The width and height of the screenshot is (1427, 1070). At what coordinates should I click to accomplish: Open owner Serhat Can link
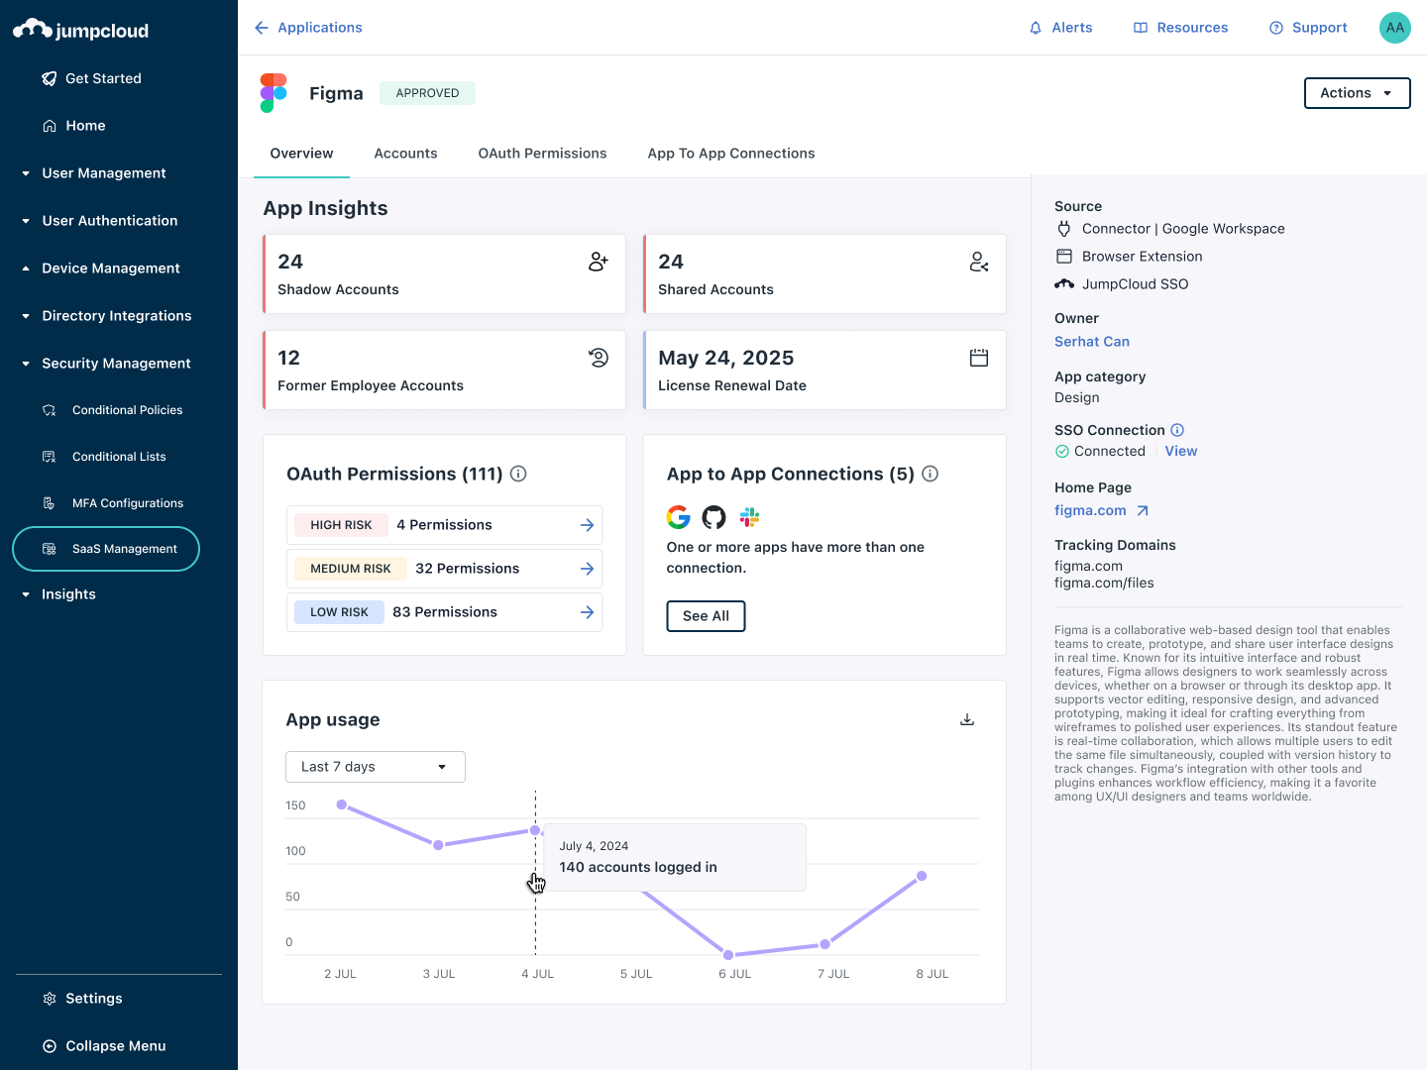click(x=1092, y=342)
